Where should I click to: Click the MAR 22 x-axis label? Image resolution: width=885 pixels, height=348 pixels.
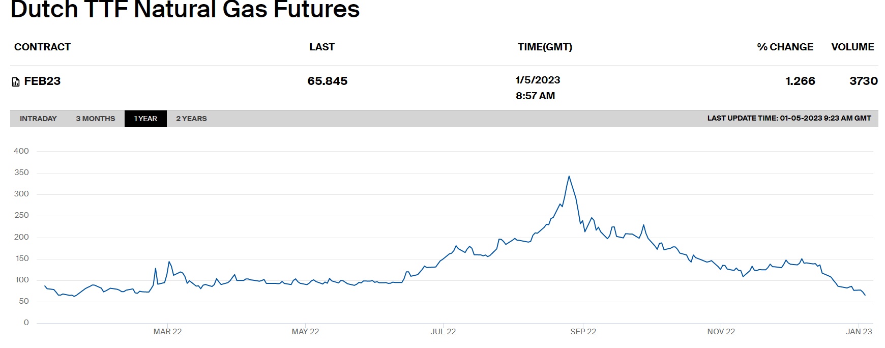(x=167, y=332)
